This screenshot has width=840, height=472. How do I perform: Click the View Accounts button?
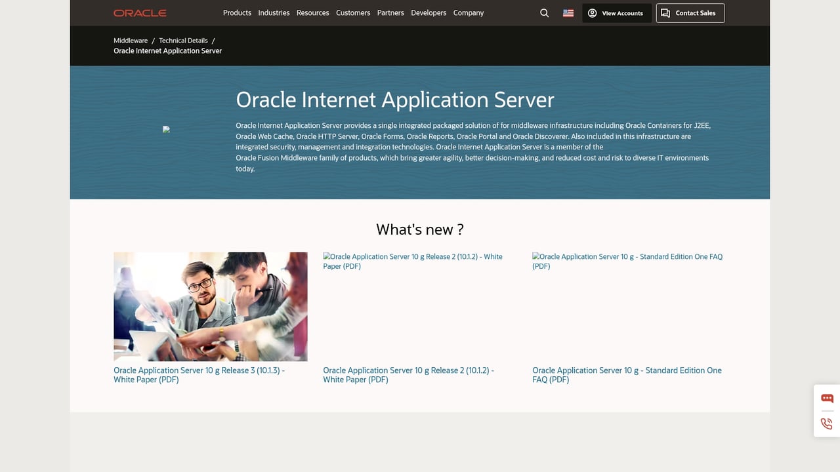click(616, 12)
